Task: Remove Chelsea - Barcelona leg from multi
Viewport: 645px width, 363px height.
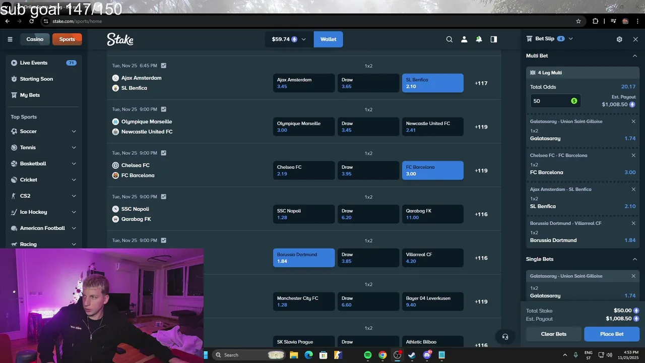Action: [x=633, y=155]
